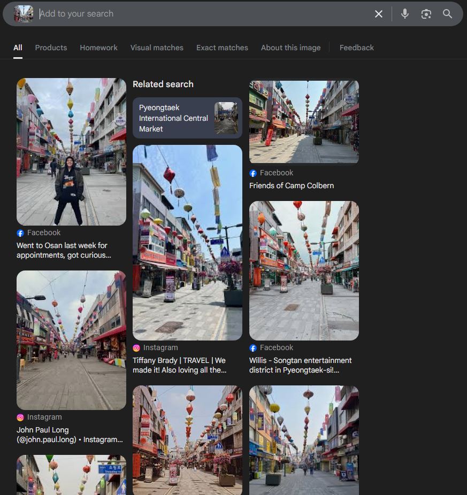Screen dimensions: 467x495
Task: Open the Exact matches tab
Action: [222, 48]
